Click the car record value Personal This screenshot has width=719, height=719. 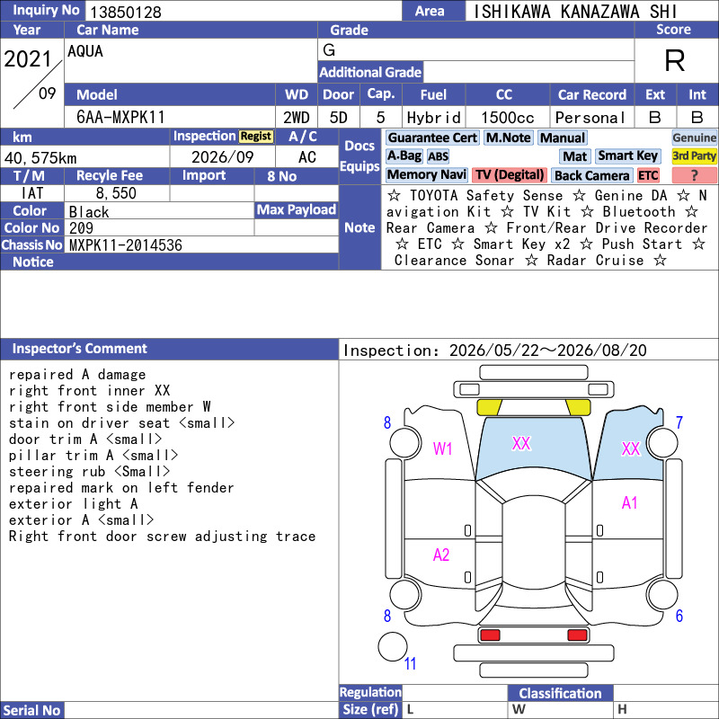click(590, 118)
